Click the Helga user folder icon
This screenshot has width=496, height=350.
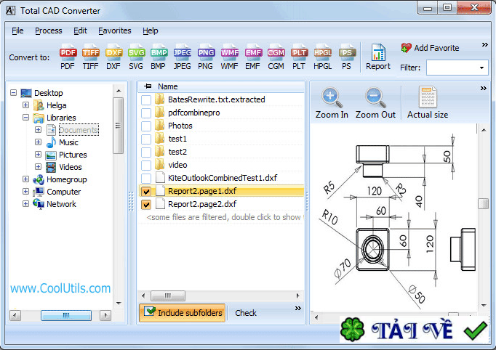39,105
